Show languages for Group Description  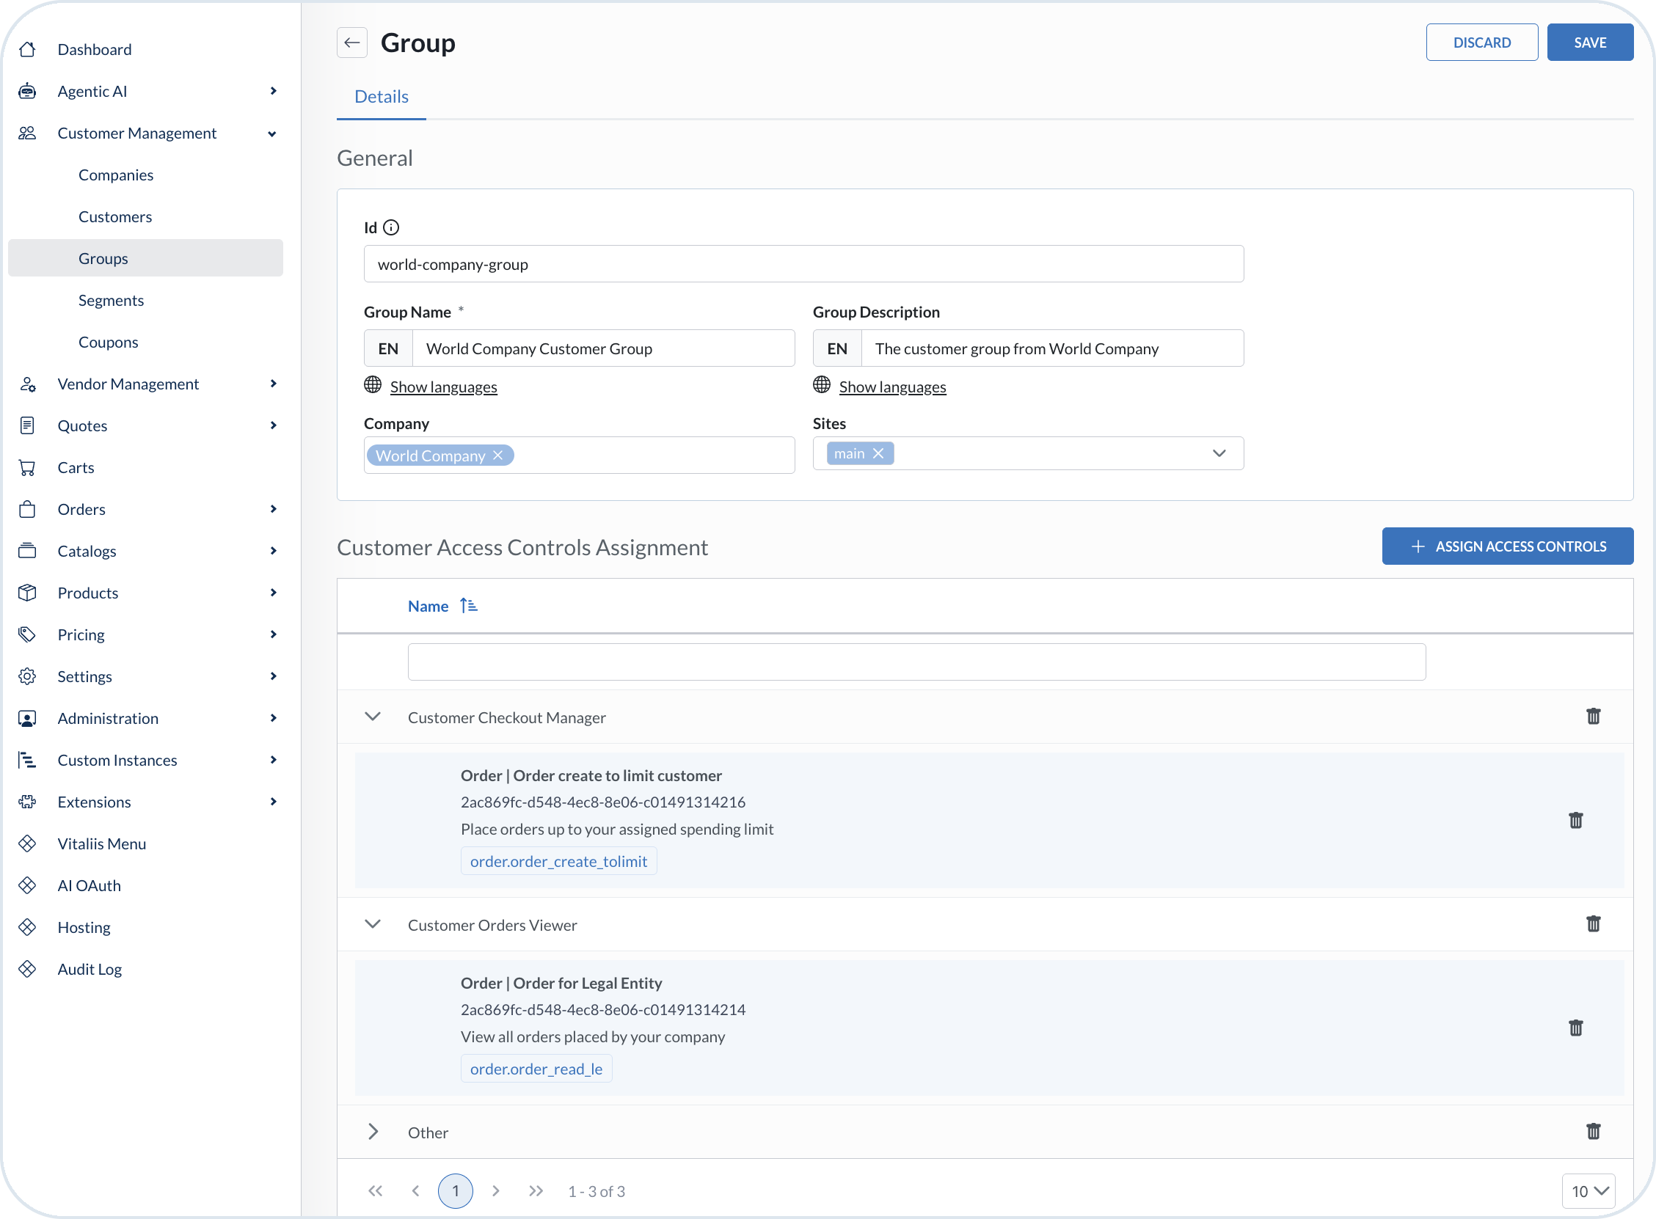pyautogui.click(x=892, y=387)
